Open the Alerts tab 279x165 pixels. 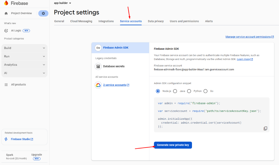point(209,21)
